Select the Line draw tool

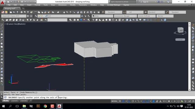pos(2,25)
